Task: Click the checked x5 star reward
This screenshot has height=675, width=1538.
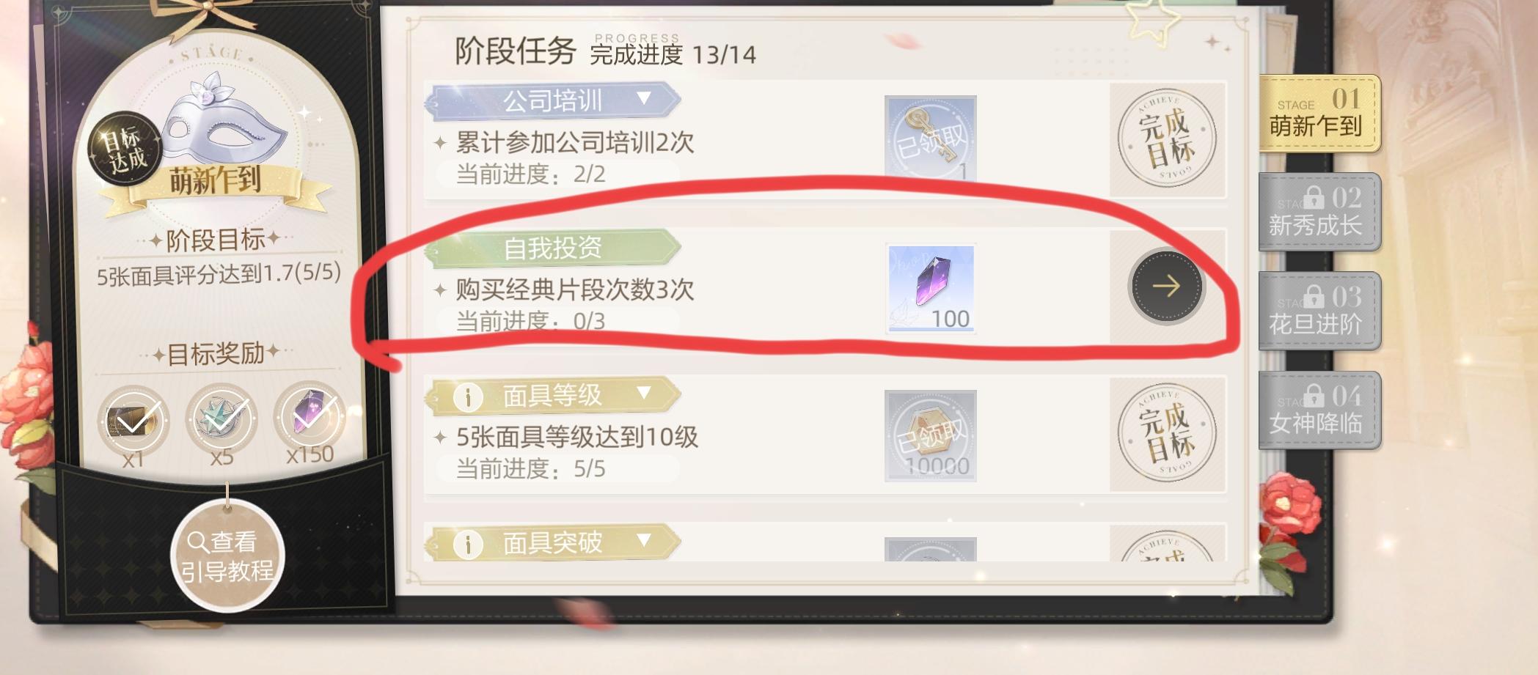Action: click(x=221, y=418)
